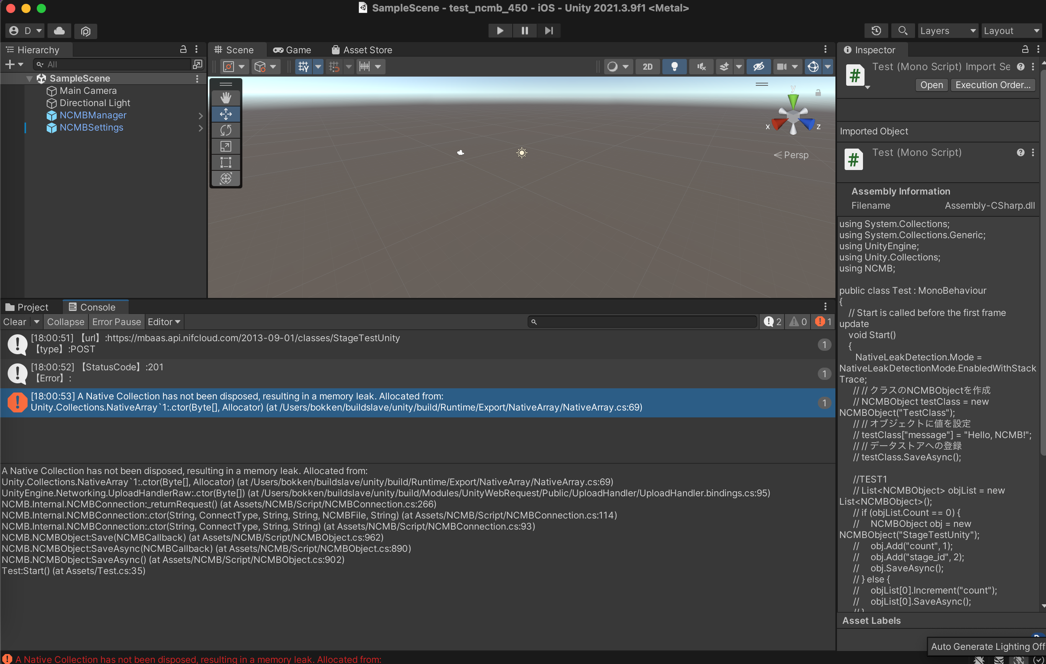Toggle the grid visibility in Scene view
The height and width of the screenshot is (664, 1046).
click(x=304, y=67)
